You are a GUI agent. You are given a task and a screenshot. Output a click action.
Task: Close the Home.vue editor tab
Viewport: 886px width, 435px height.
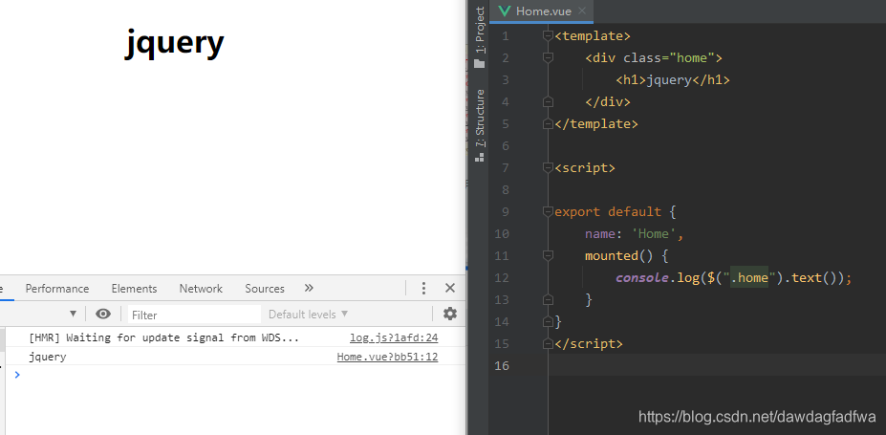click(x=582, y=11)
